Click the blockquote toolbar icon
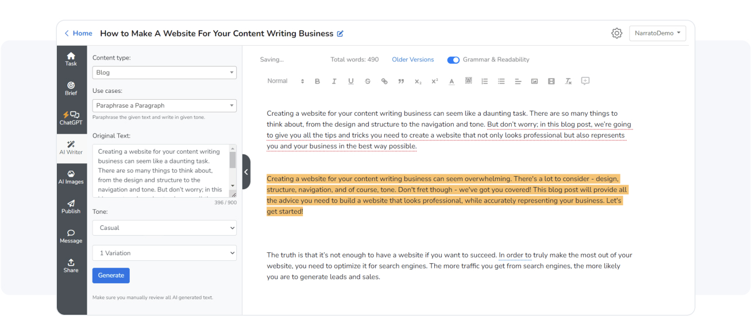This screenshot has height=336, width=752. pyautogui.click(x=401, y=81)
